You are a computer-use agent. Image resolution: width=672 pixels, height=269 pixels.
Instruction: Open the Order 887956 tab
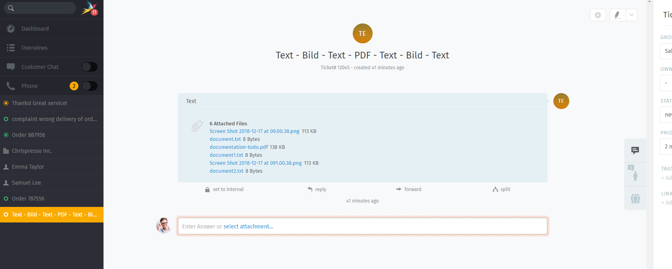coord(52,135)
